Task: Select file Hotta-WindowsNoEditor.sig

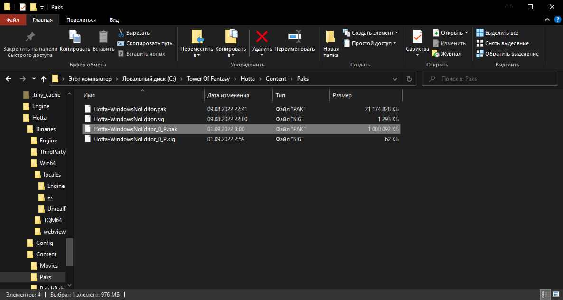Action: coord(241,119)
